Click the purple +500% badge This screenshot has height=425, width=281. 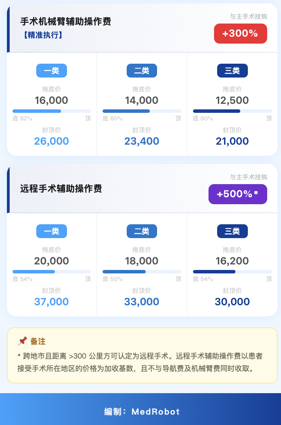(x=238, y=194)
